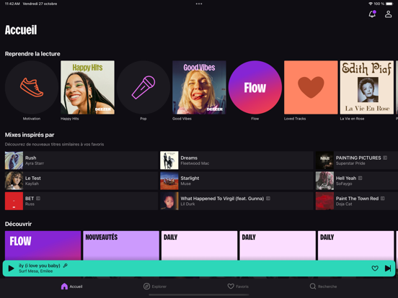Play the current track in mini player

[x=11, y=268]
